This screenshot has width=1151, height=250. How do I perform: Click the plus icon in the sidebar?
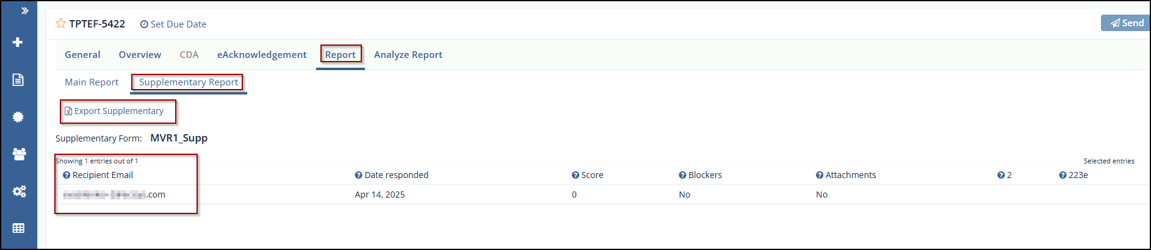18,42
